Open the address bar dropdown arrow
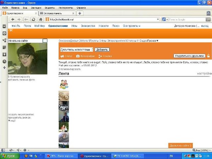The image size is (212, 159). tap(158, 19)
